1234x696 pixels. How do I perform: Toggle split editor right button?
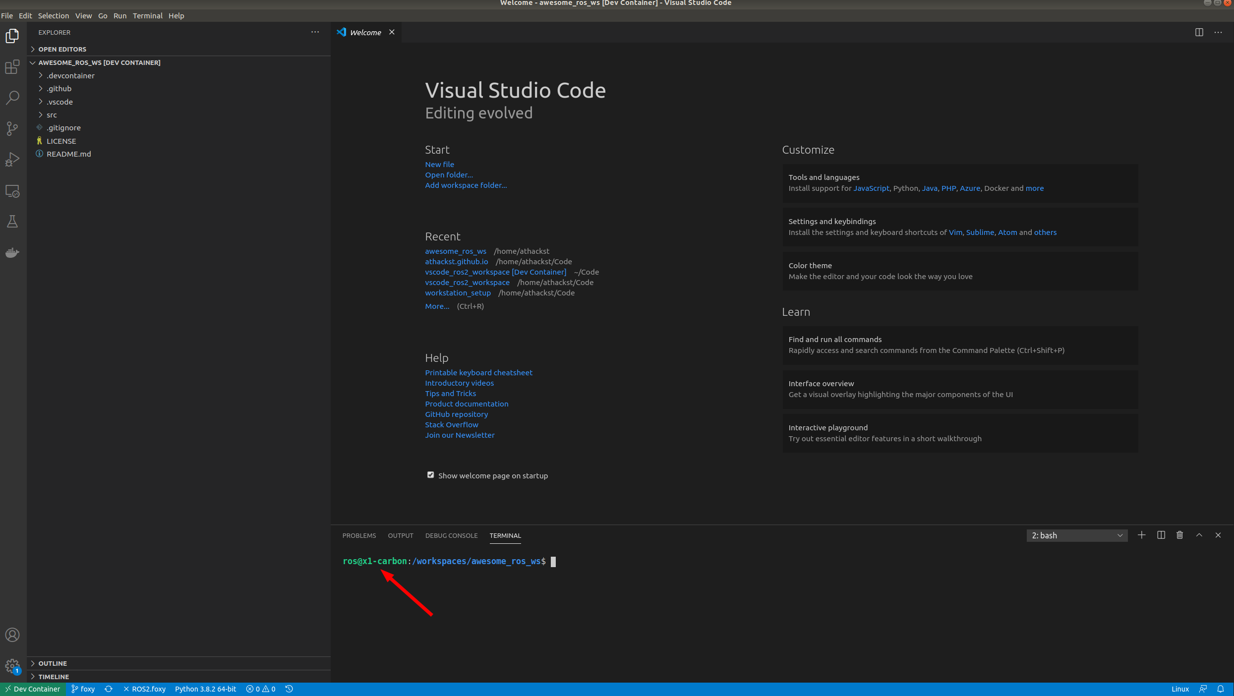pyautogui.click(x=1199, y=32)
